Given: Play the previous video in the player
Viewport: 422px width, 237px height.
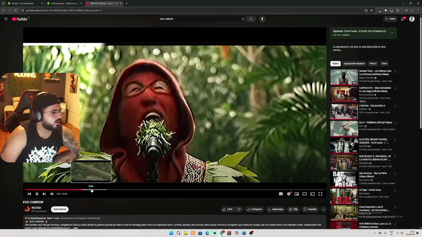Looking at the screenshot, I should click(x=29, y=194).
